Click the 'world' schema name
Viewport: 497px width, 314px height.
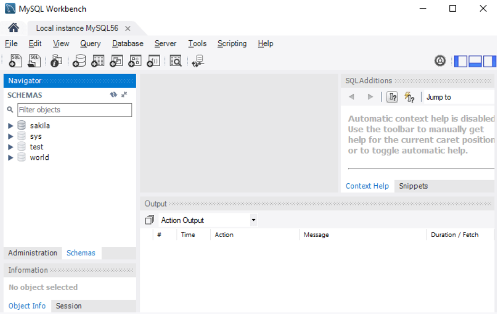pos(39,157)
